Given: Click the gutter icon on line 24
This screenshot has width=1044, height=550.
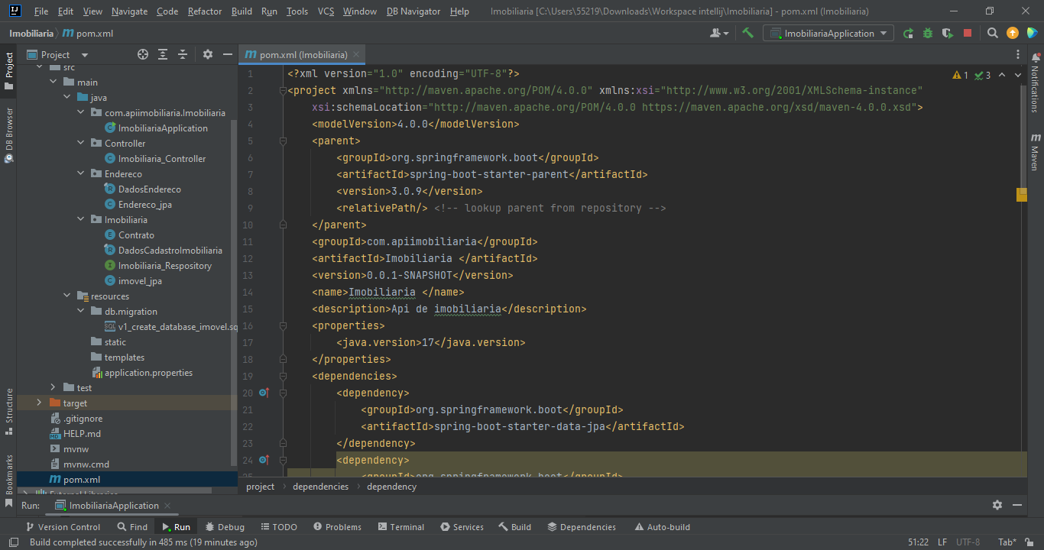Looking at the screenshot, I should (264, 460).
